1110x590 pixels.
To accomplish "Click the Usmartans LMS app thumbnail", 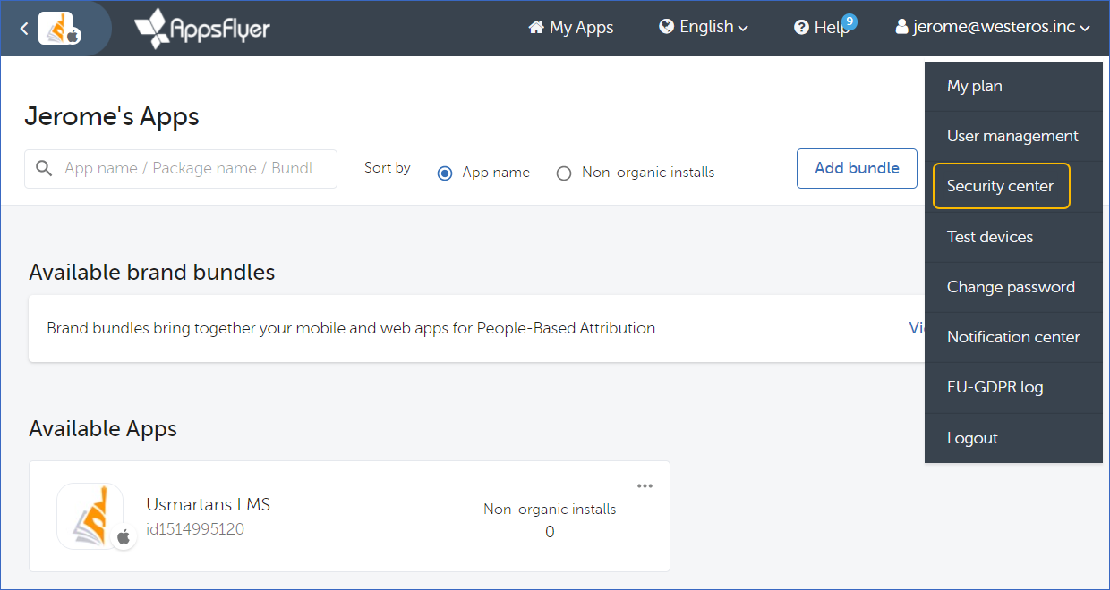I will coord(90,516).
